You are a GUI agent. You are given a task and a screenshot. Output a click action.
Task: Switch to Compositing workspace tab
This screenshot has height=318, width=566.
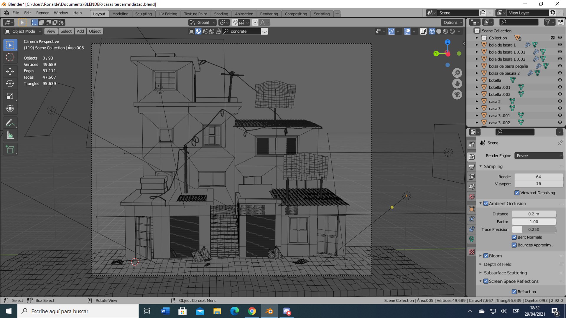coord(296,14)
